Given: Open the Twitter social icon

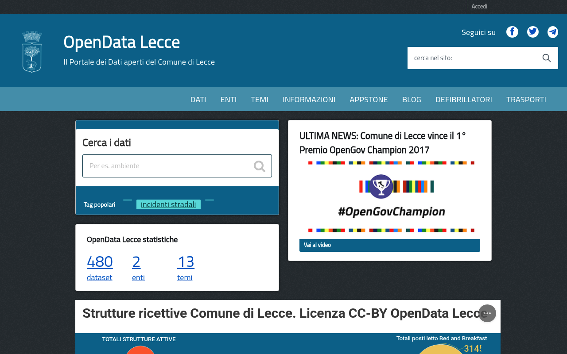Looking at the screenshot, I should 533,32.
